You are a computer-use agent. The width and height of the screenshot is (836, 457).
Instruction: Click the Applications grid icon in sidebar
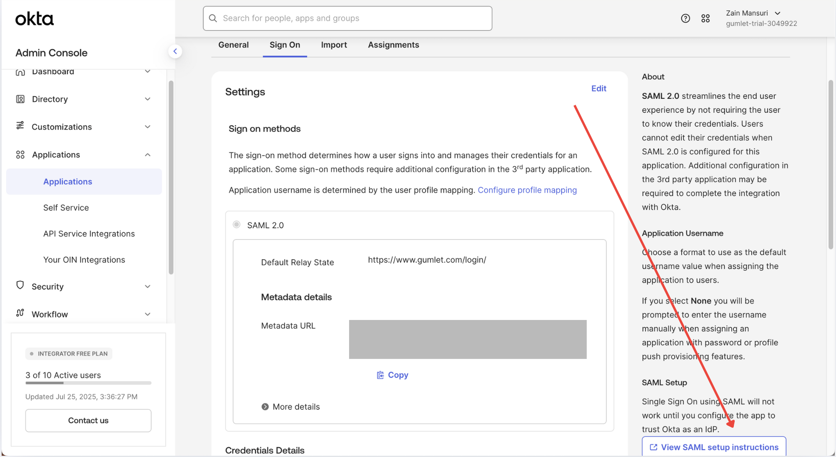click(x=20, y=155)
